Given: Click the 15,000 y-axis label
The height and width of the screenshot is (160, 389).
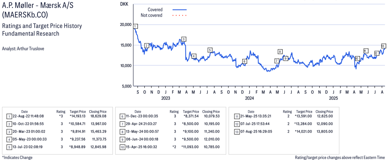Looking at the screenshot, I should (126, 45).
